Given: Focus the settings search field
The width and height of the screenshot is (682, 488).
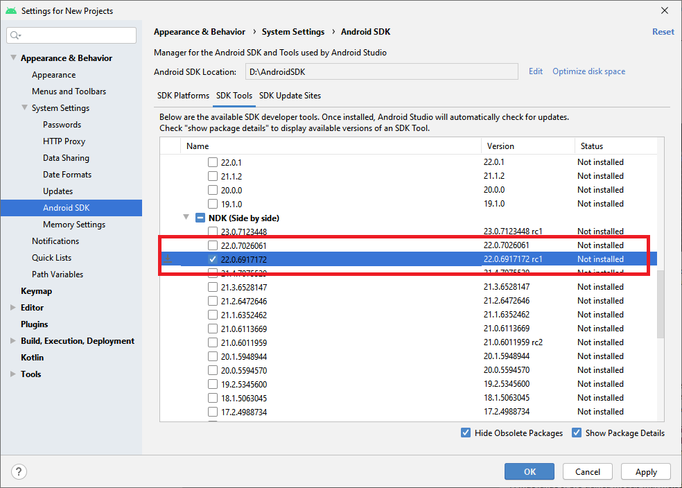Looking at the screenshot, I should pos(71,35).
